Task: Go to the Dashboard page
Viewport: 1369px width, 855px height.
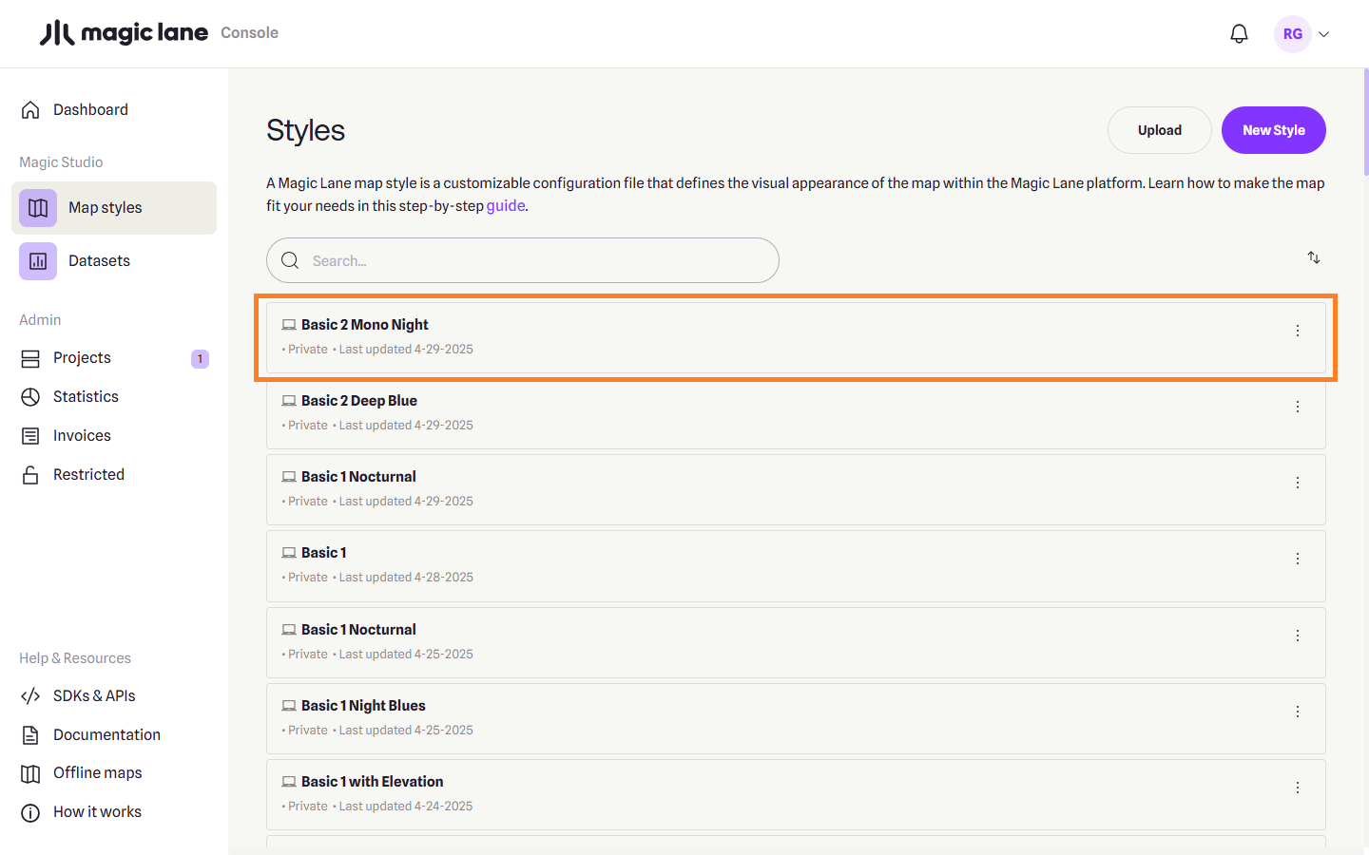Action: tap(90, 109)
